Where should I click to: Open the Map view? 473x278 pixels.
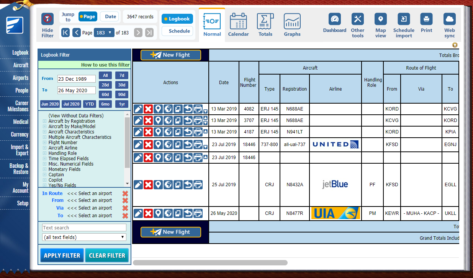click(380, 20)
